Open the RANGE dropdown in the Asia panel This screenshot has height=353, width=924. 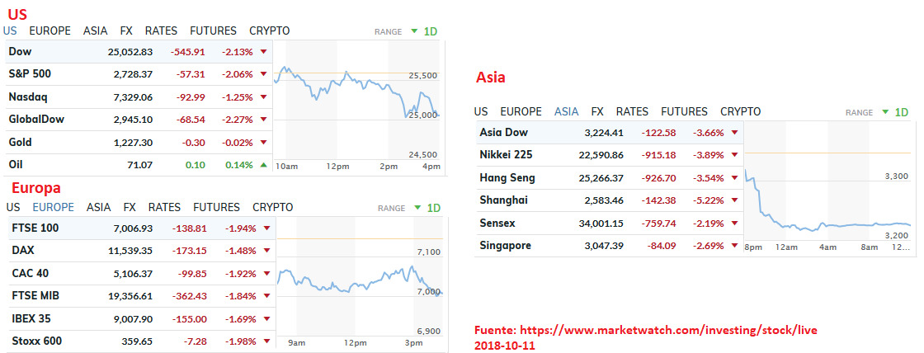(x=885, y=112)
